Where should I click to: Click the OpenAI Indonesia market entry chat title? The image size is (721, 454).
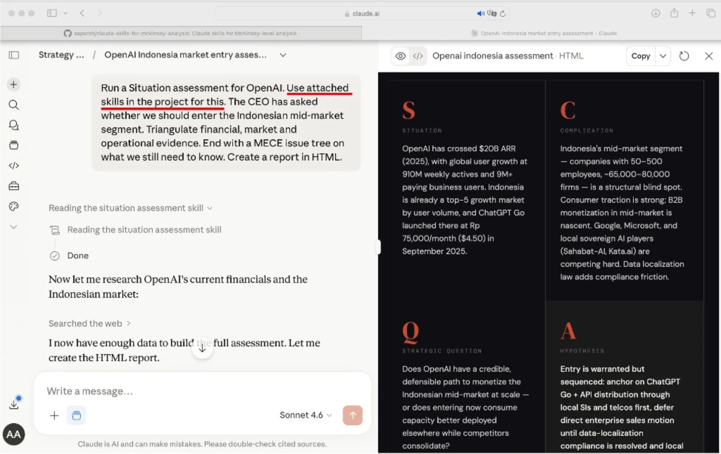[186, 55]
